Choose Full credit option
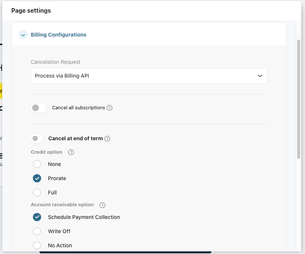The width and height of the screenshot is (305, 254). pos(37,192)
